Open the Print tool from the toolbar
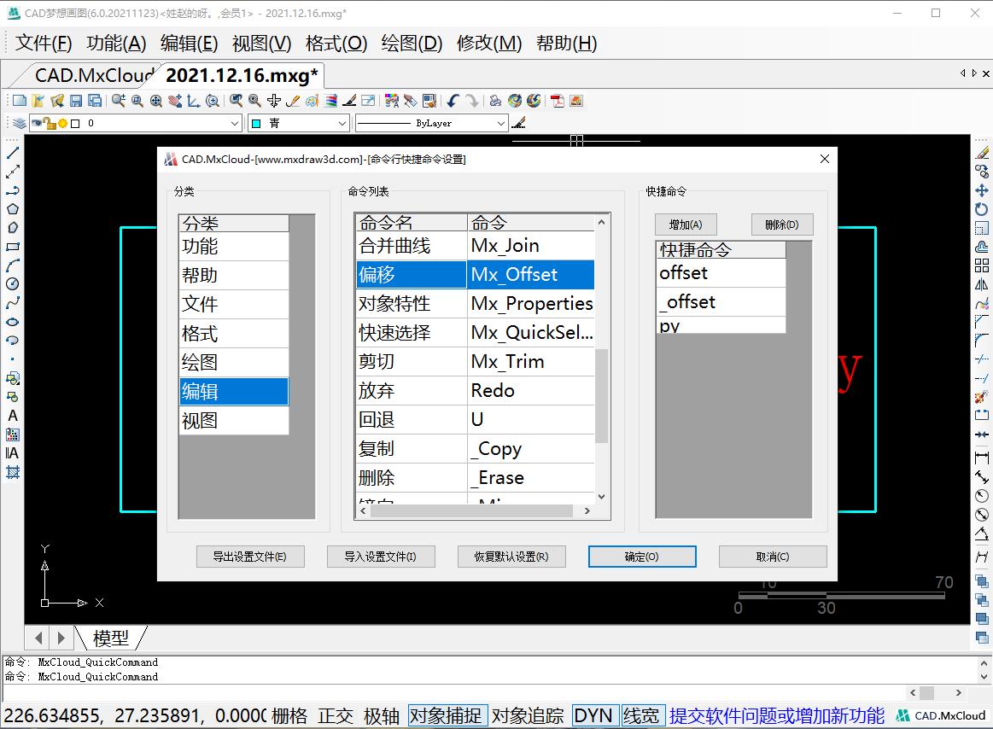993x729 pixels. (494, 100)
